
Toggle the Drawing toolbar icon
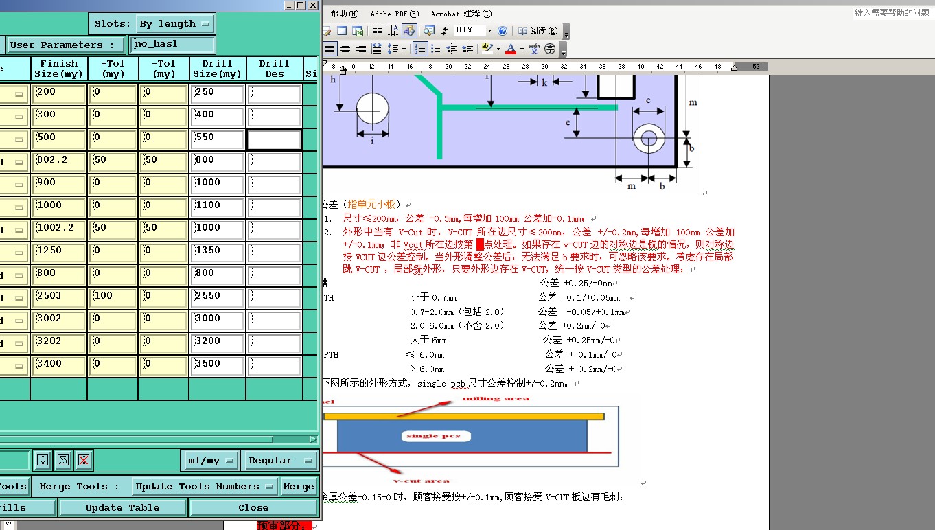tap(409, 30)
